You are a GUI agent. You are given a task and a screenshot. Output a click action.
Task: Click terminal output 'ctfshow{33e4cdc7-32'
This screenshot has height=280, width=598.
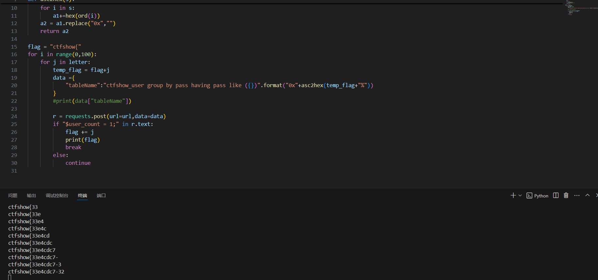[36, 272]
